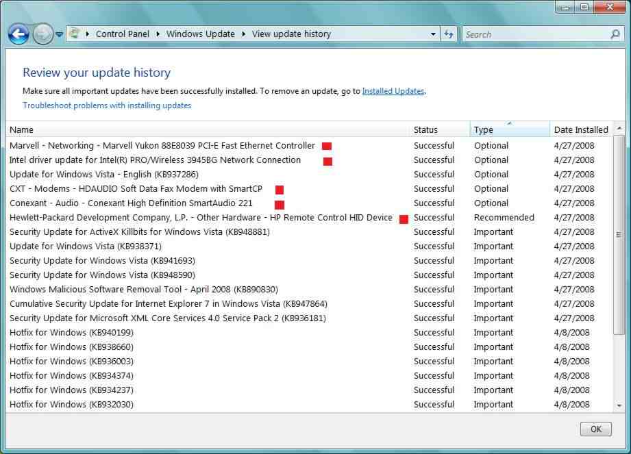Select Conexant High Definition SmartAudio 221 row
Viewport: 631px width, 454px height.
click(x=309, y=203)
